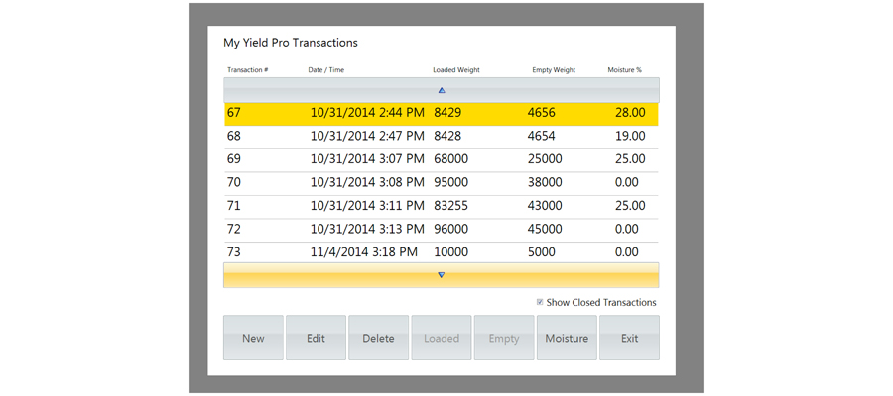Viewport: 893px width, 396px height.
Task: Click date 11/4/2014 3:18 PM
Action: coord(364,251)
